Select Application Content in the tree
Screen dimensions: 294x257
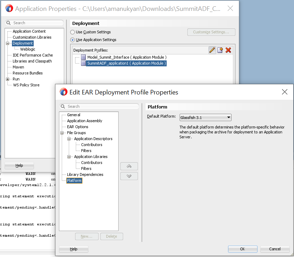point(29,31)
